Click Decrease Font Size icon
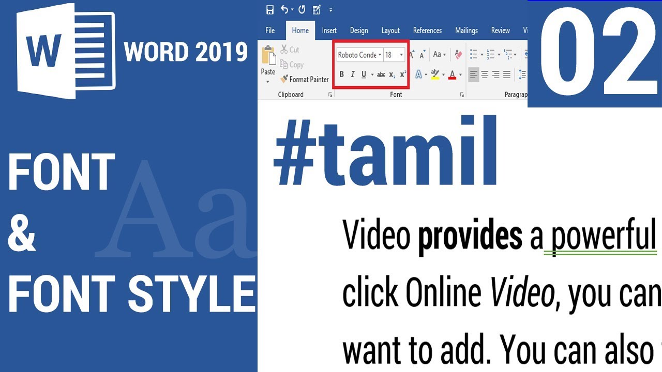The height and width of the screenshot is (372, 662). pyautogui.click(x=423, y=54)
